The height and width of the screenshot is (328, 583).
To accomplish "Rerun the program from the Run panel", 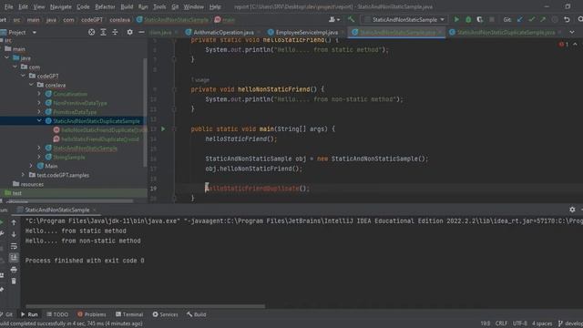I will (x=2, y=222).
